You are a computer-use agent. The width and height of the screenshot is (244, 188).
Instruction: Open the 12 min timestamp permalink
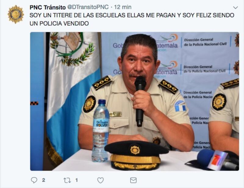point(123,7)
